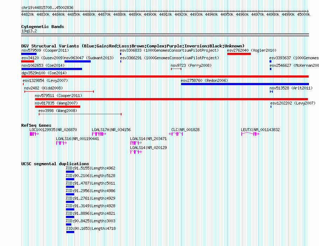Open the nsv579509 (Cooper2011) label
This screenshot has width=319, height=246.
[x=45, y=50]
